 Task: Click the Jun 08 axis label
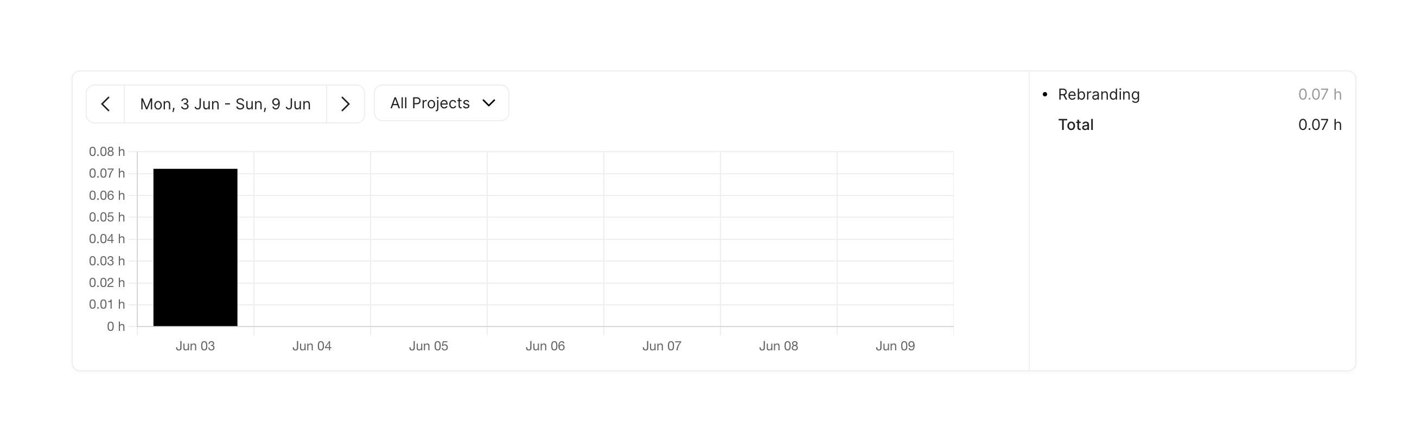(x=779, y=346)
